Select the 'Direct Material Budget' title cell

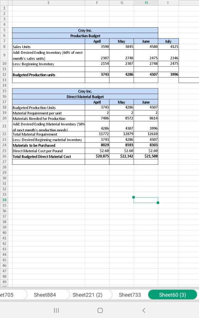tap(85, 97)
